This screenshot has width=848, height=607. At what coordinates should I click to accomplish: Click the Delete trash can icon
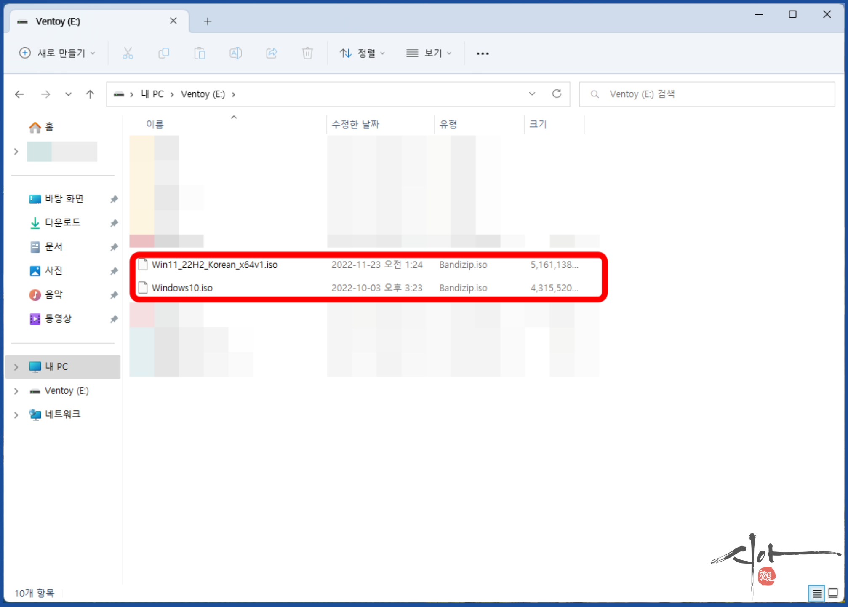[x=307, y=53]
